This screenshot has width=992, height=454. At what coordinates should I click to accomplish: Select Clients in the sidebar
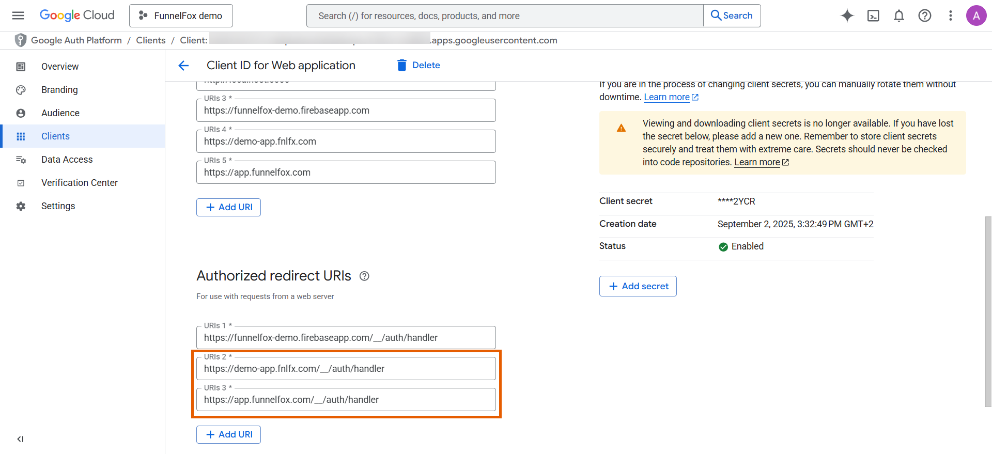coord(83,136)
